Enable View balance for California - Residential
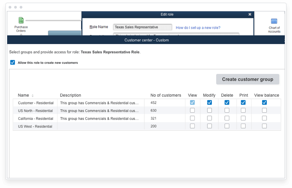Image resolution: width=292 pixels, height=188 pixels. 264,118
